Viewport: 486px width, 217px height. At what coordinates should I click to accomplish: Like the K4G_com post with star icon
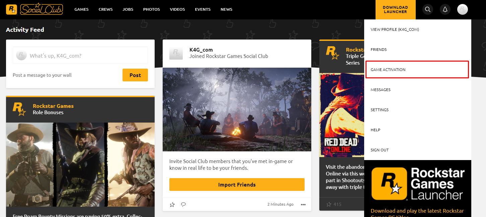tap(172, 204)
